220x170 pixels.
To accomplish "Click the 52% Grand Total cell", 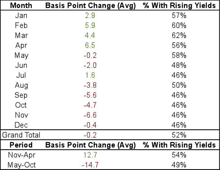I will coord(179,135).
